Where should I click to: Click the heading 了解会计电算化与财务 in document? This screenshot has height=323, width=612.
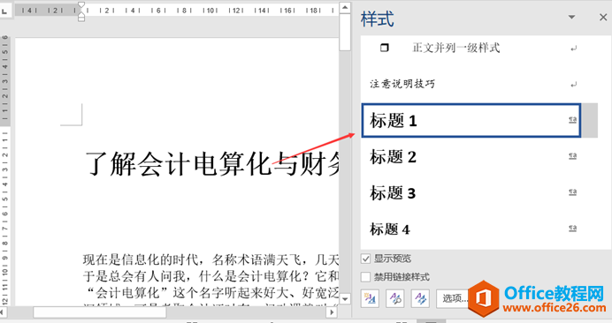212,163
